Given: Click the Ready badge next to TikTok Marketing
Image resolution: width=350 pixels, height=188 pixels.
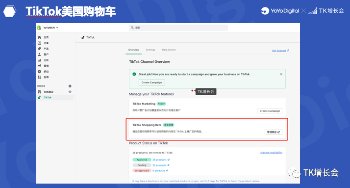Looking at the screenshot, I should click(x=161, y=104).
